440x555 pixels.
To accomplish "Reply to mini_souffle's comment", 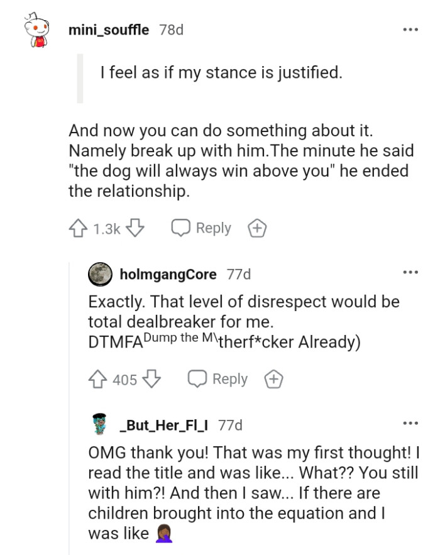I will click(202, 228).
